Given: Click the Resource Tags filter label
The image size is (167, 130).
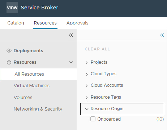Looking at the screenshot, I should click(106, 97).
